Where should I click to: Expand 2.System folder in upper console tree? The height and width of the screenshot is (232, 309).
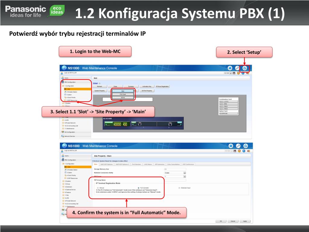tap(63, 103)
